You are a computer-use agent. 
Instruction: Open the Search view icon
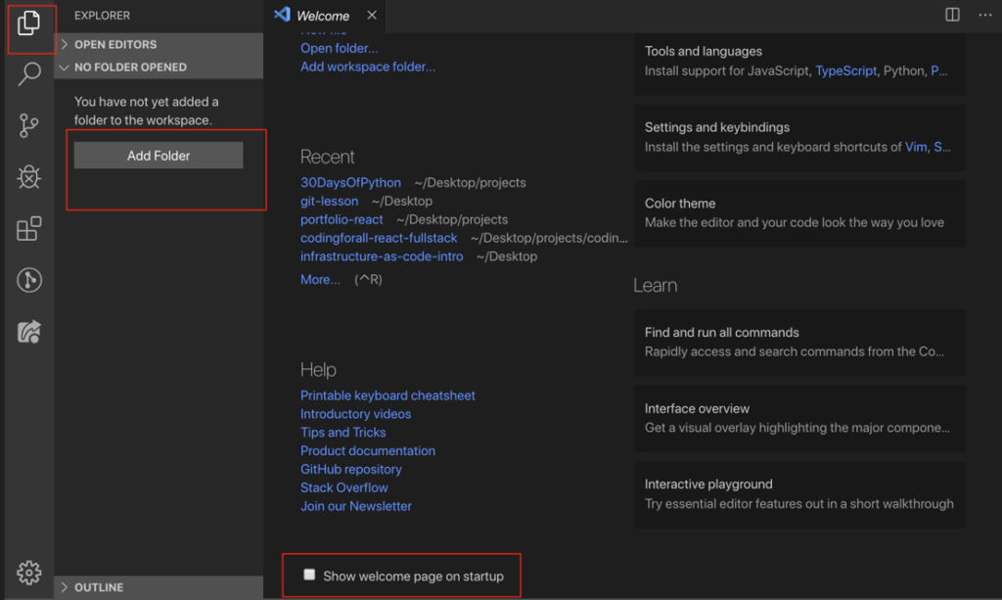point(28,74)
